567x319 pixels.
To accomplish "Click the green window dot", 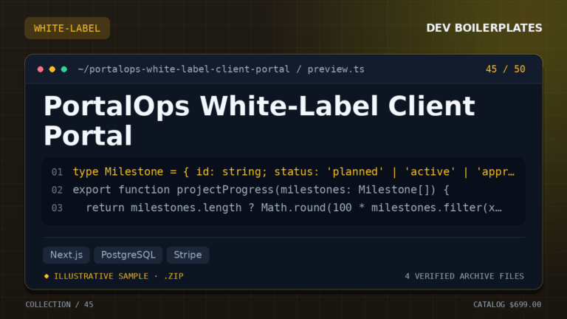I will coord(64,69).
